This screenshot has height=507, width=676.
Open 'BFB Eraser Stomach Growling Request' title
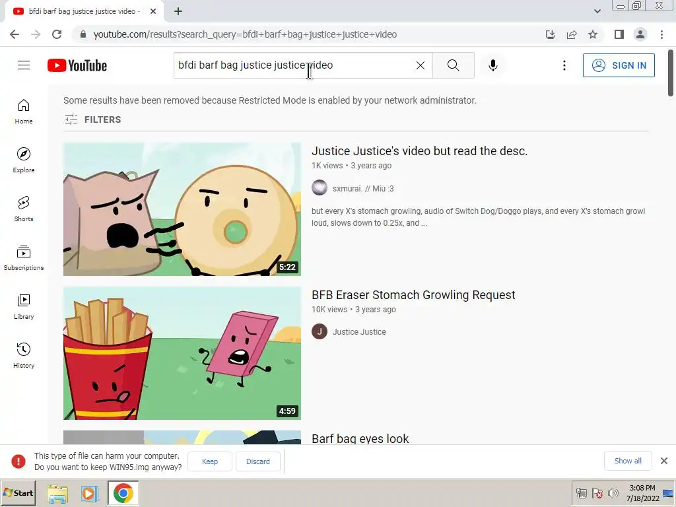413,295
